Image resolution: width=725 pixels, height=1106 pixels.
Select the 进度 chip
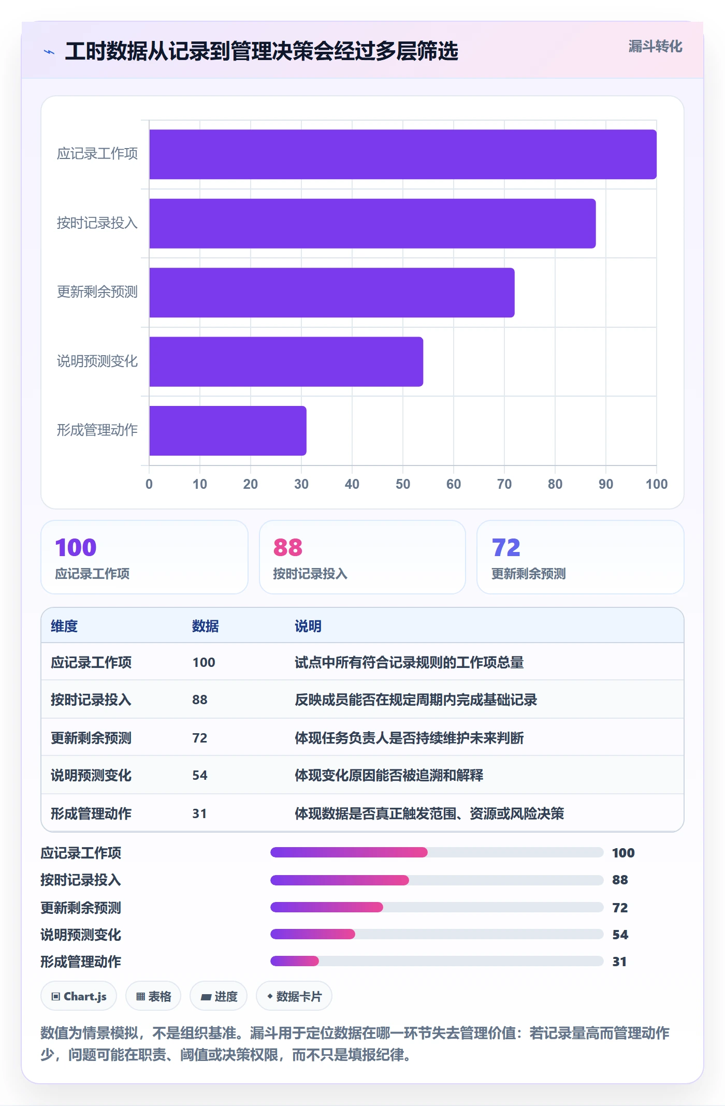[x=219, y=996]
